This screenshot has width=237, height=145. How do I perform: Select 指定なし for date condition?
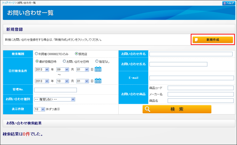point(97,61)
